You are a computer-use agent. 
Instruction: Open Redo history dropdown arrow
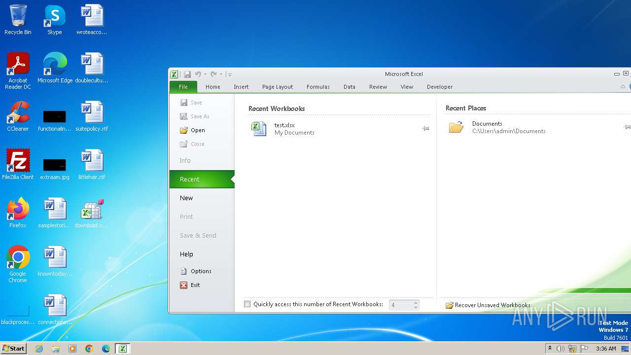[x=221, y=74]
